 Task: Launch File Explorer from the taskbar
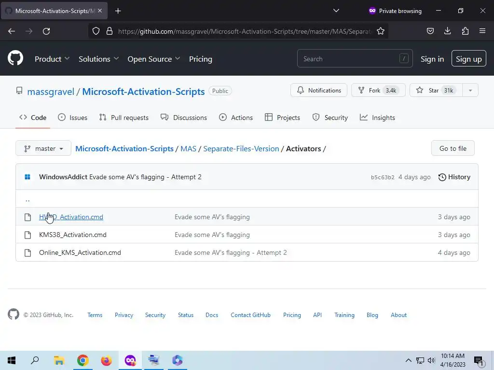point(59,360)
